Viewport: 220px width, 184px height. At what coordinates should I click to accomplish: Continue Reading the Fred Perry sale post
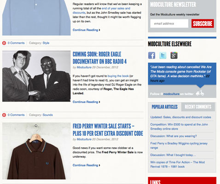87,165
